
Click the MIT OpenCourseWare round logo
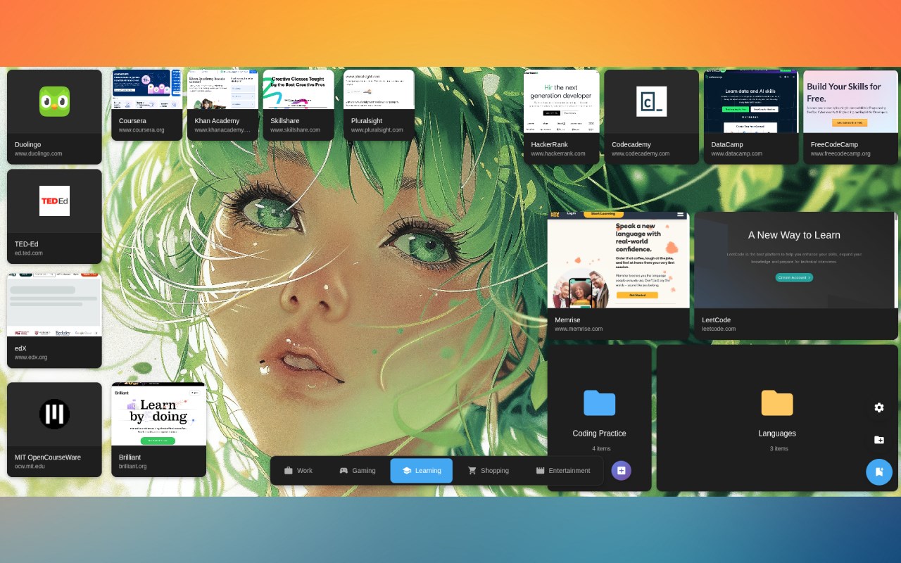(54, 414)
